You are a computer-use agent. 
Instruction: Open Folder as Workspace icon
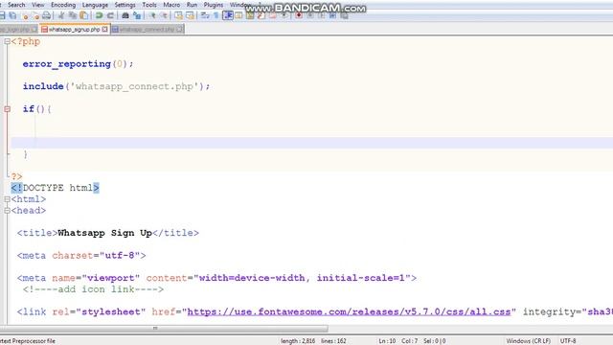[272, 15]
